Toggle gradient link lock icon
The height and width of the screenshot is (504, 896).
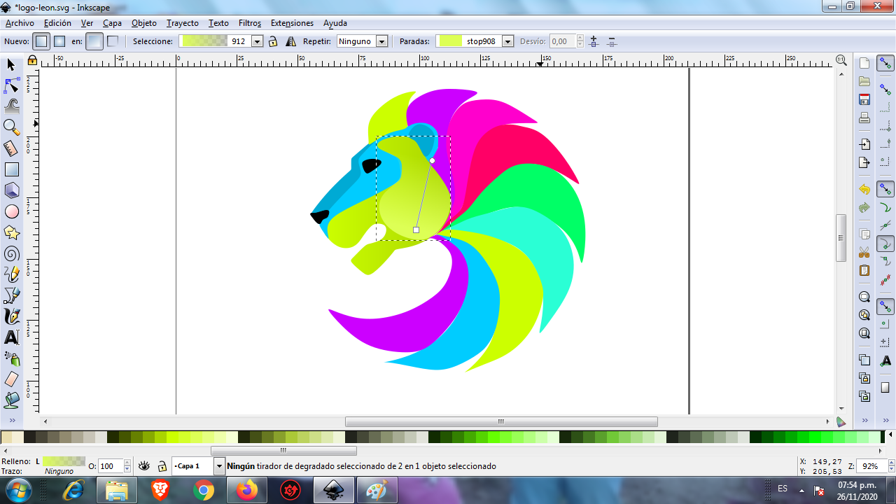(273, 41)
